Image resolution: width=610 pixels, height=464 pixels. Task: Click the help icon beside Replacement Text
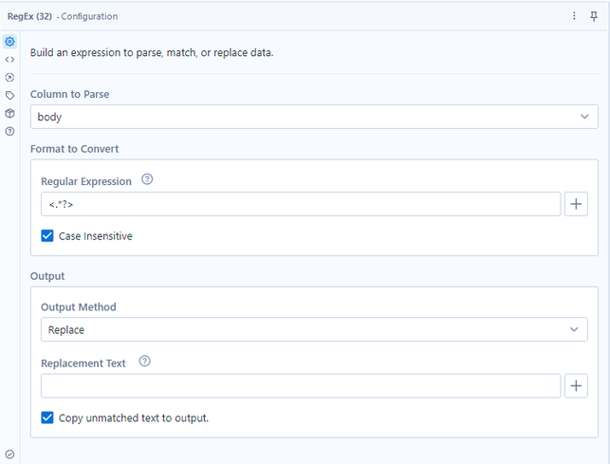[145, 362]
